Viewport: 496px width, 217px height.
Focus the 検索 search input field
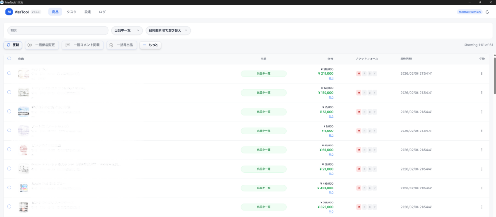pyautogui.click(x=57, y=30)
